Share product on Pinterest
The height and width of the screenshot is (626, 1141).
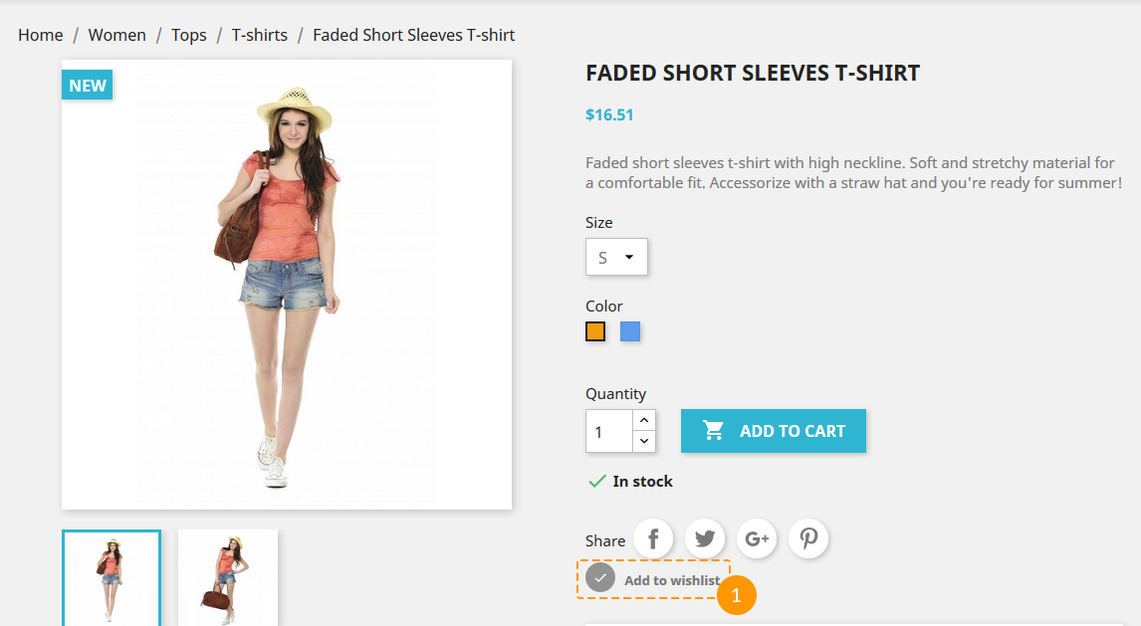click(808, 538)
